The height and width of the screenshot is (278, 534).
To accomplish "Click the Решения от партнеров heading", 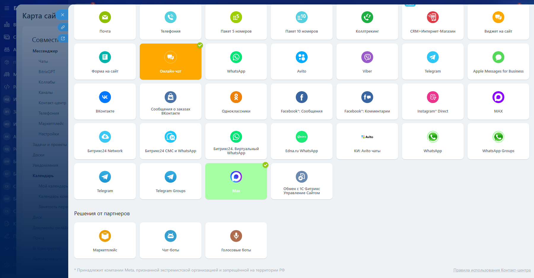I will [x=102, y=213].
